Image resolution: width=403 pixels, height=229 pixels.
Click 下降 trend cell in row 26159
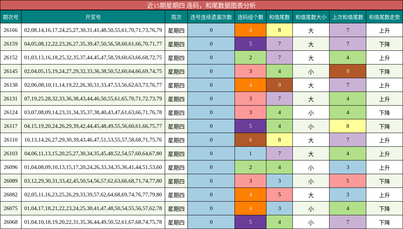click(384, 44)
